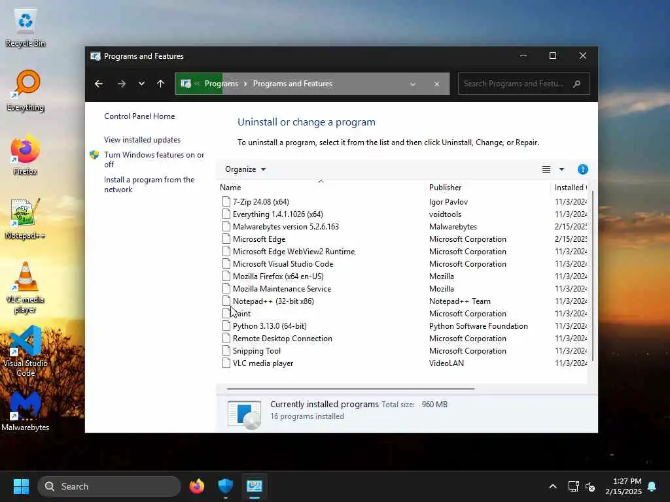The height and width of the screenshot is (502, 670).
Task: Show hidden icons in system tray
Action: [x=553, y=486]
